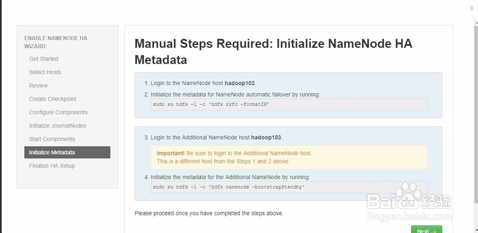Go to the Start Components step
478x233 pixels.
(x=52, y=139)
